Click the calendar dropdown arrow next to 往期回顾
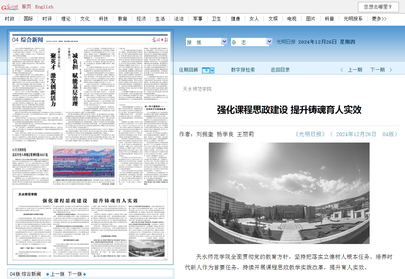405x279 pixels. (x=212, y=70)
